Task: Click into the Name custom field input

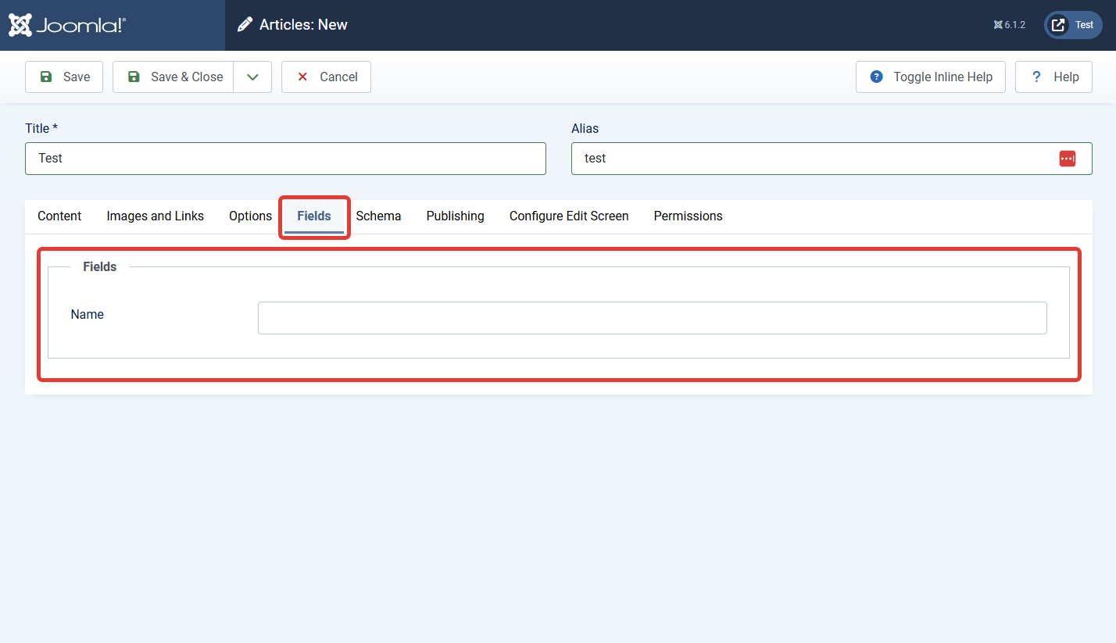Action: (653, 318)
